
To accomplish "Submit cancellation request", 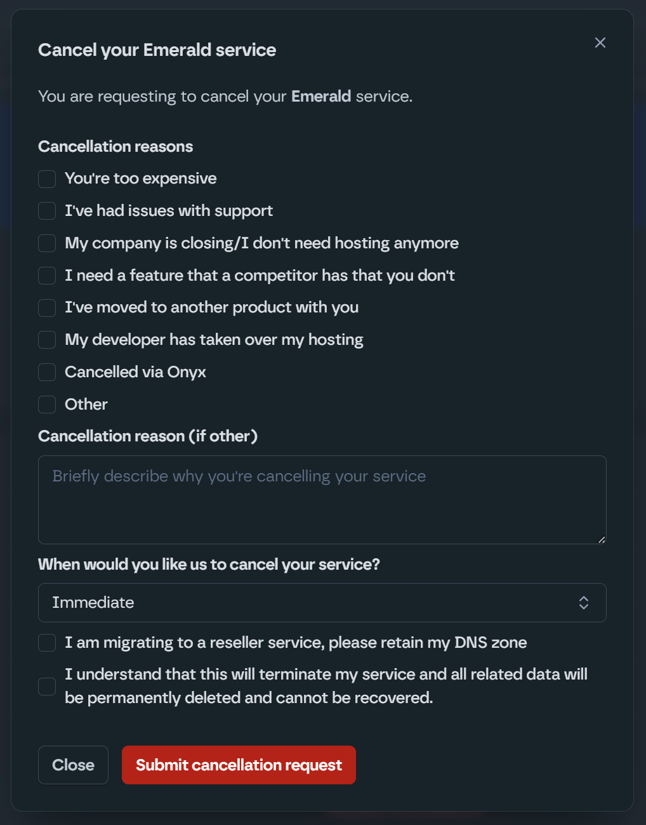I will 239,765.
